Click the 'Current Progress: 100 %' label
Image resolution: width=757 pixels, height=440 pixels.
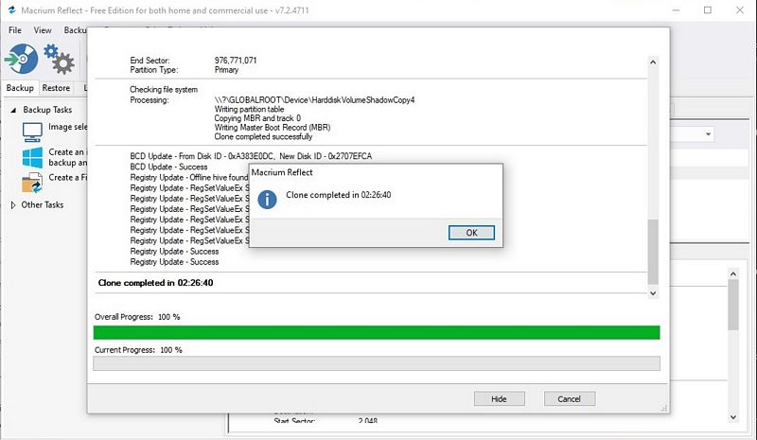pos(138,350)
